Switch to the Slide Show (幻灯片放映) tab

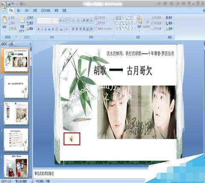(45, 11)
